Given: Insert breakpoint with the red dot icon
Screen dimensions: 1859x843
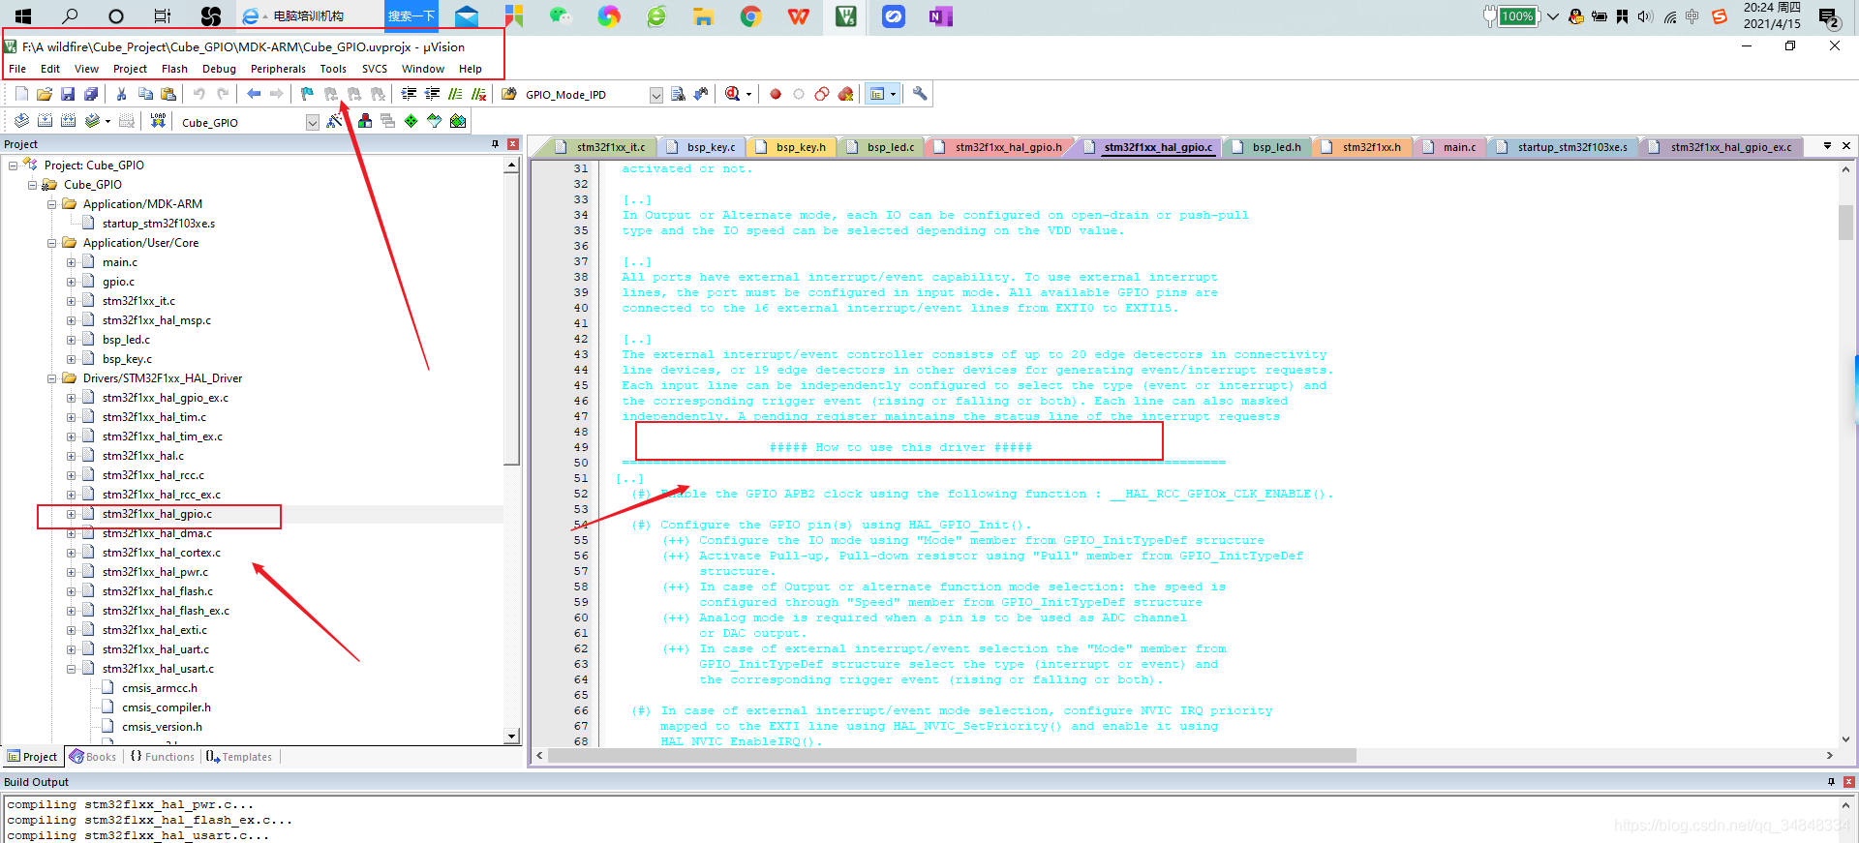Looking at the screenshot, I should [776, 94].
